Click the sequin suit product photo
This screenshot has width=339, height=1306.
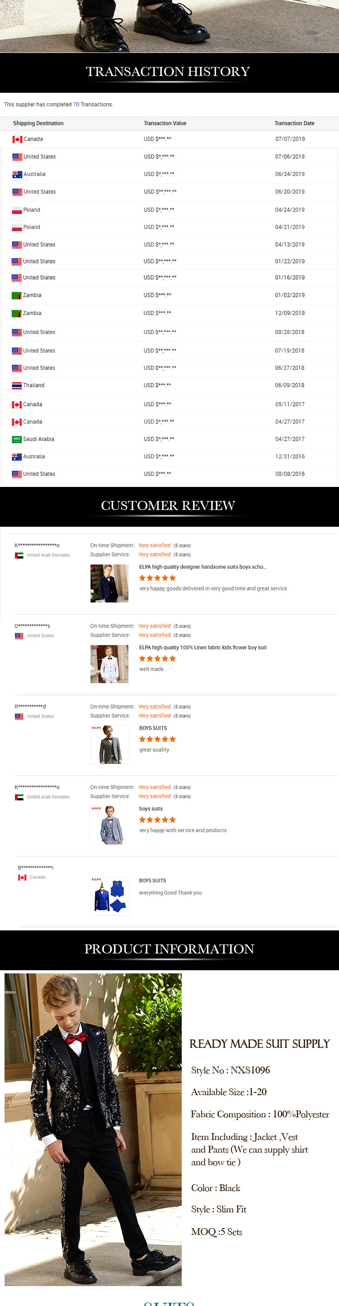pos(93,1129)
